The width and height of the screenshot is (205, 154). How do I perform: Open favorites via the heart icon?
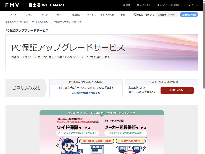pos(138,5)
